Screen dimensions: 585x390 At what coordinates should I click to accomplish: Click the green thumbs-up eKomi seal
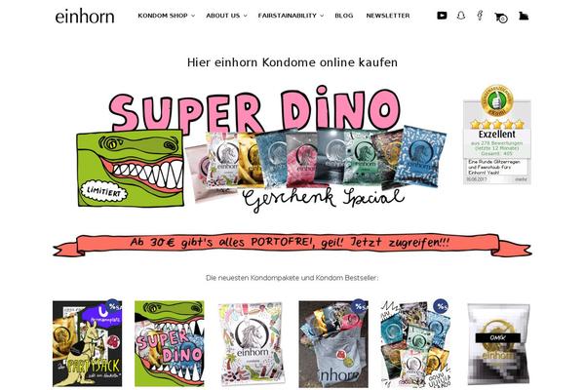[x=497, y=100]
